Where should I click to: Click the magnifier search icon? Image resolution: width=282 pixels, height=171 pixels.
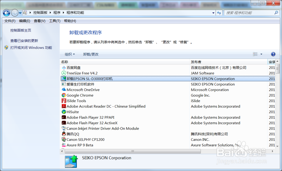pos(276,13)
